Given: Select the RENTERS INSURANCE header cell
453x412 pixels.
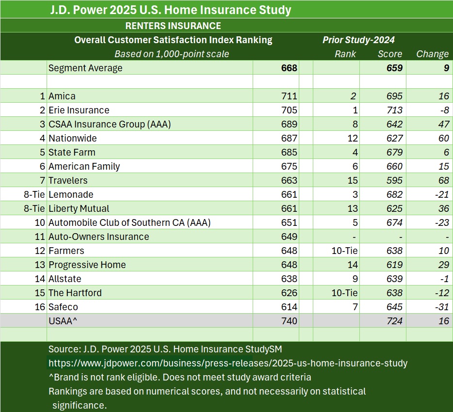Looking at the screenshot, I should tap(173, 26).
